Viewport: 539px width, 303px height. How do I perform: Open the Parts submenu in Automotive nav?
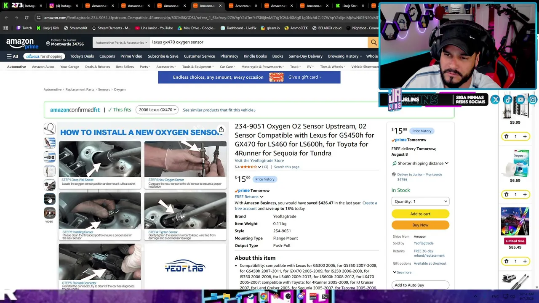[x=145, y=67]
